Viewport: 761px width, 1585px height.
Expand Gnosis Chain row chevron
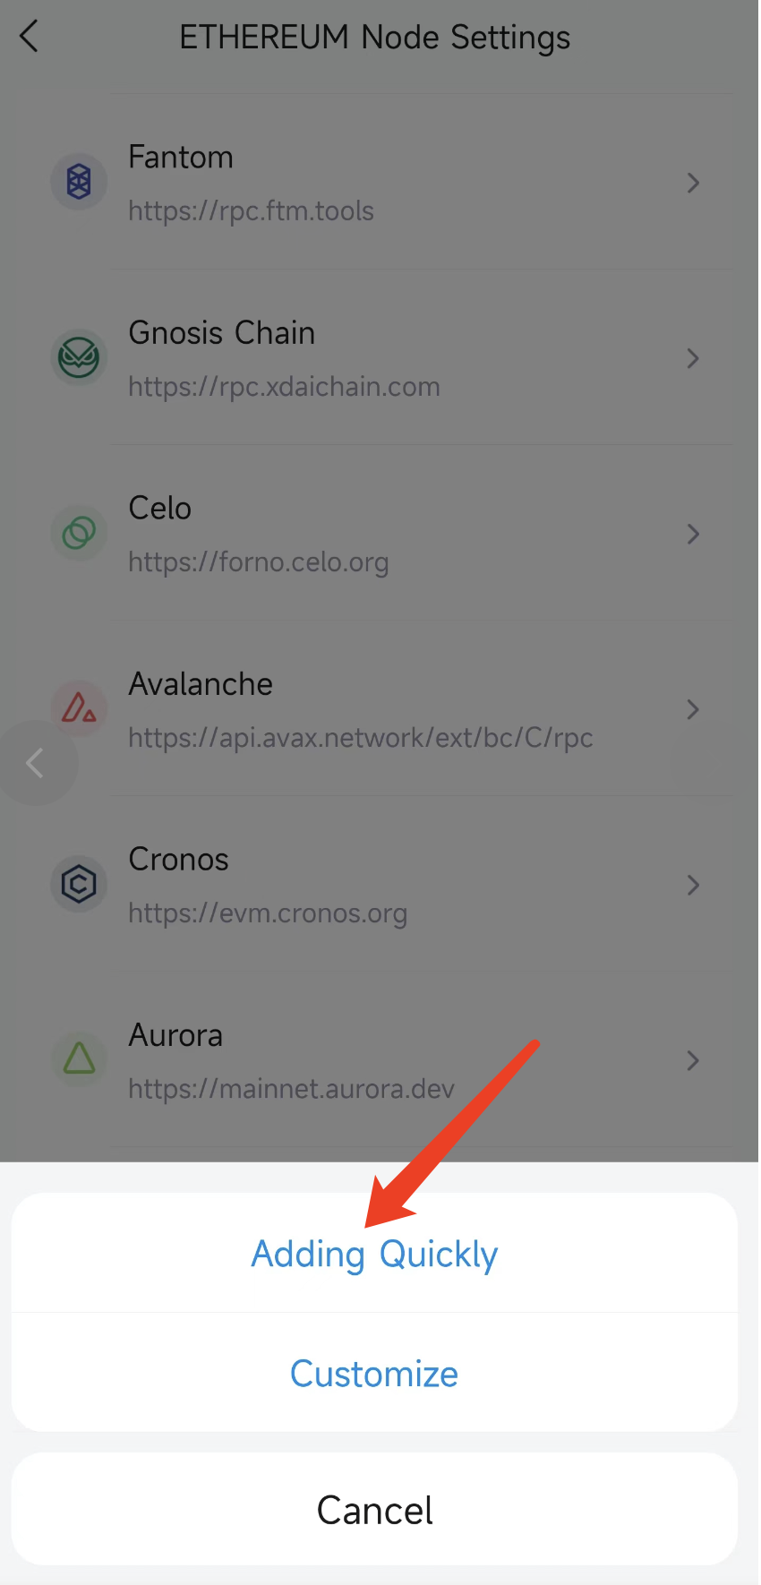692,358
